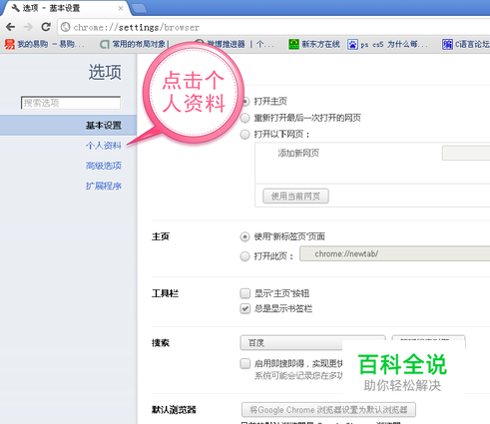Click the 默认浏览器 section label
This screenshot has width=490, height=424.
pos(174,410)
